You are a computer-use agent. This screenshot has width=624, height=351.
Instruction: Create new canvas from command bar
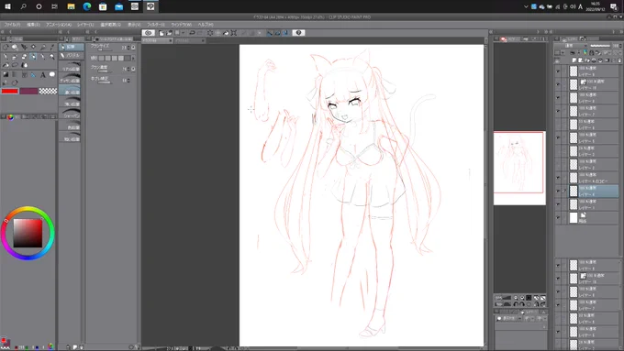[x=162, y=33]
